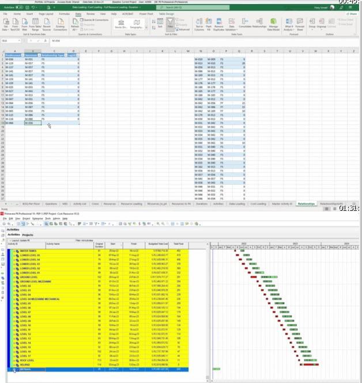Screen dimensions: 362x383
Task: Open Tools menu in Primavera
Action: [x=48, y=219]
